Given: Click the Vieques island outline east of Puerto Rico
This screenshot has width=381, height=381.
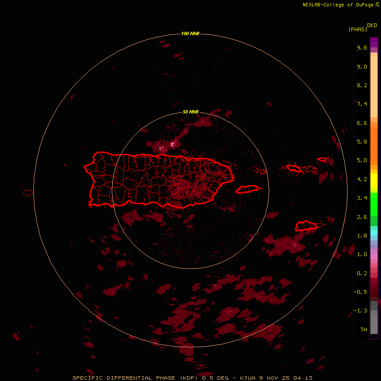Looking at the screenshot, I should click(x=247, y=189).
